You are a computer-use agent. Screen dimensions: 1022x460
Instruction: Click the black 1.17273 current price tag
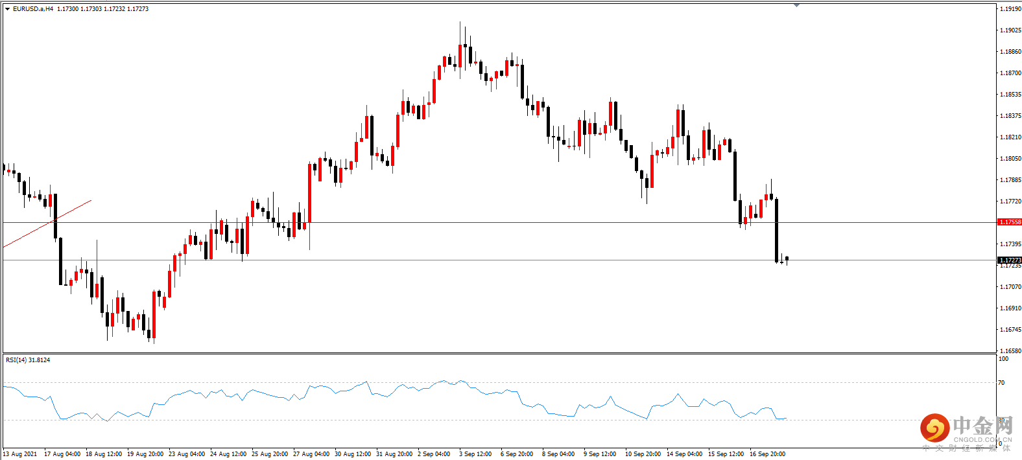(1010, 260)
